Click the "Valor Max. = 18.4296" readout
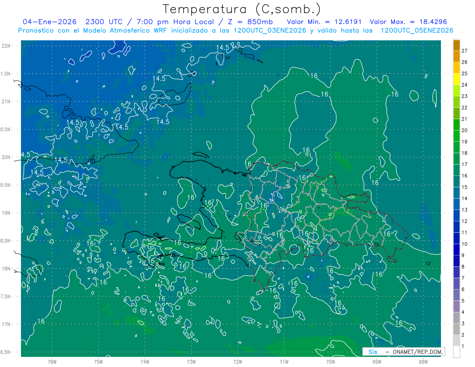 [x=408, y=22]
